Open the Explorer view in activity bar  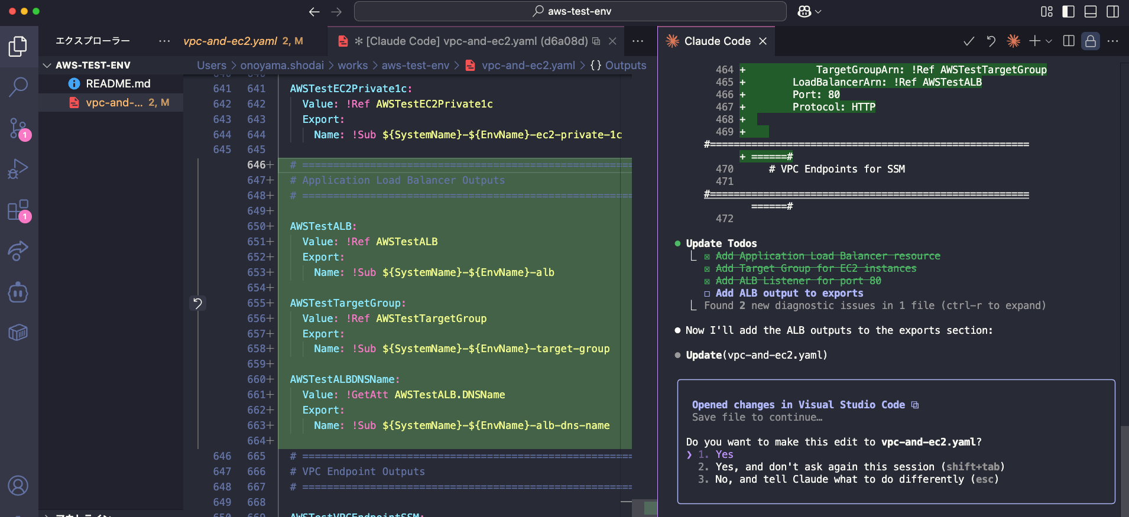coord(18,46)
